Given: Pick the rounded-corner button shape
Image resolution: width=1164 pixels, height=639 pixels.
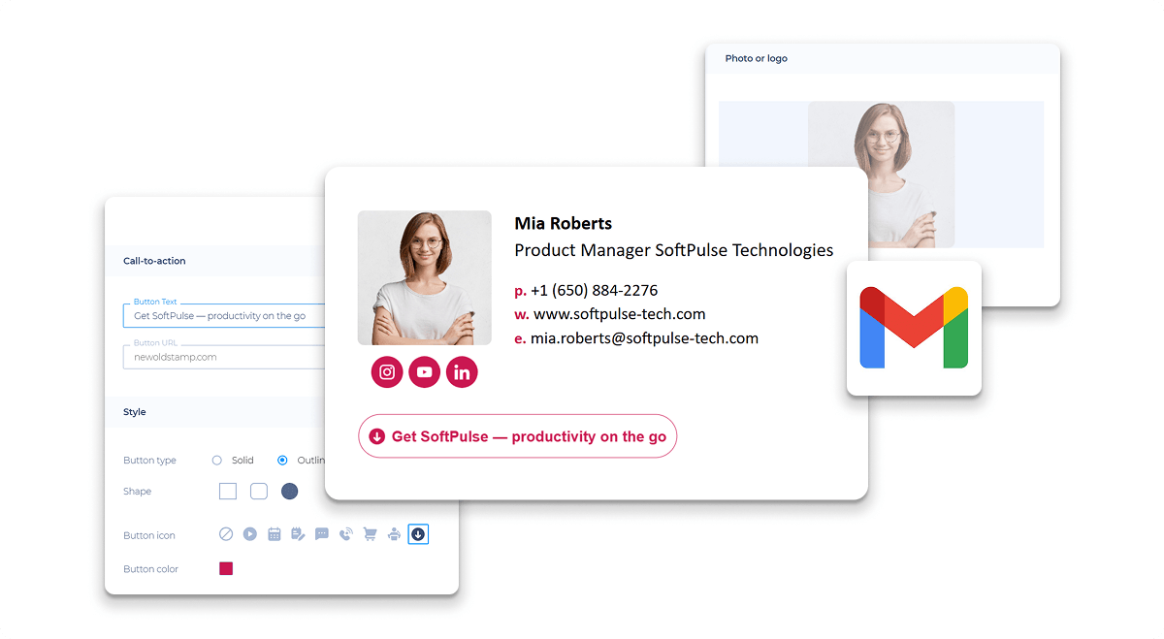Looking at the screenshot, I should tap(259, 492).
